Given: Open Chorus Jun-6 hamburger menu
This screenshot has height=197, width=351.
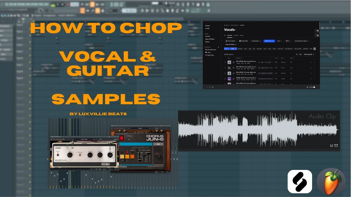Looking at the screenshot, I should [x=112, y=128].
